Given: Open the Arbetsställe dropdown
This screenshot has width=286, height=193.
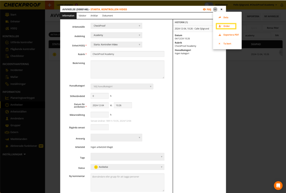Looking at the screenshot, I should [116, 26].
